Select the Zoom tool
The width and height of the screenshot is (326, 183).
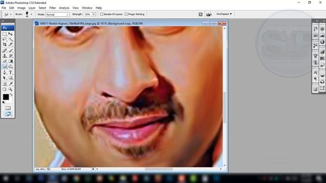point(11,89)
